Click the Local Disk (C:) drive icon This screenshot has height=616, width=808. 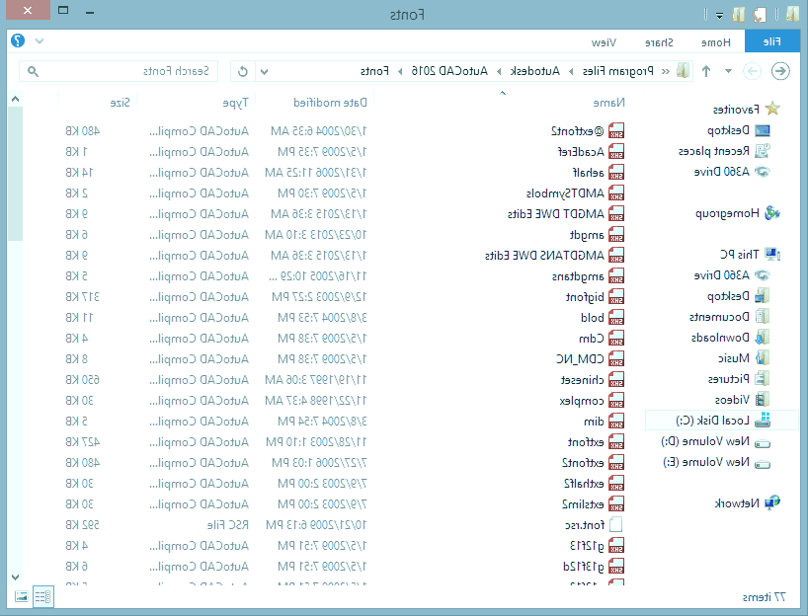coord(763,421)
